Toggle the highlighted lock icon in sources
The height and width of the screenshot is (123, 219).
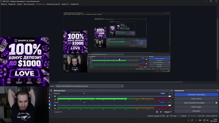click(x=50, y=104)
